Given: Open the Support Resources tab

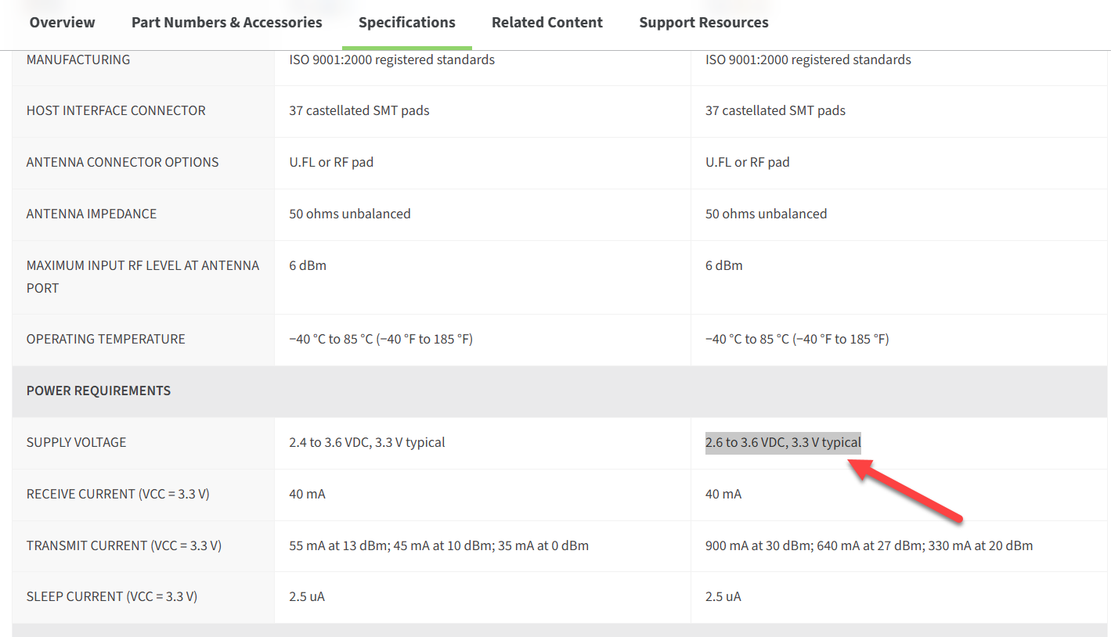Looking at the screenshot, I should [704, 23].
